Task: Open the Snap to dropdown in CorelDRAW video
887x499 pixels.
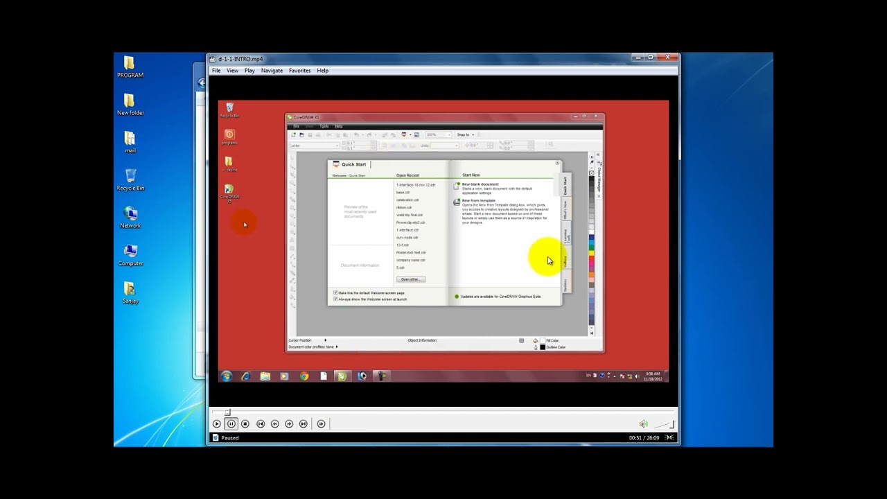Action: coord(466,134)
